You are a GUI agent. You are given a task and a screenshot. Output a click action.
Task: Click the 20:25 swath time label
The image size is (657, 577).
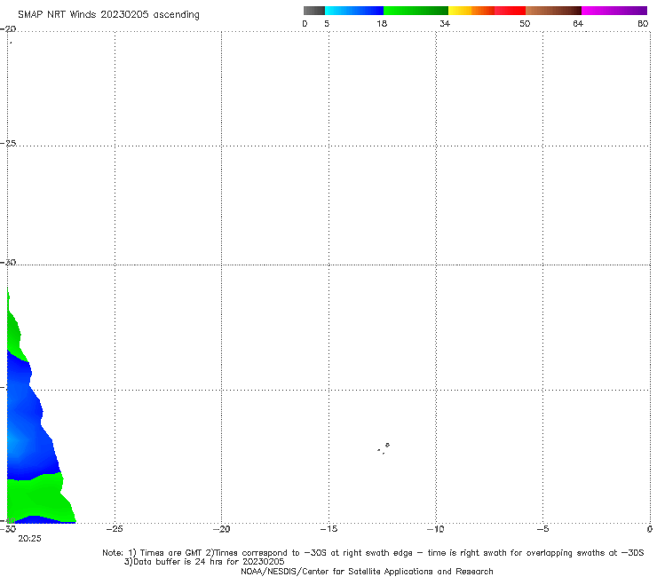click(29, 539)
